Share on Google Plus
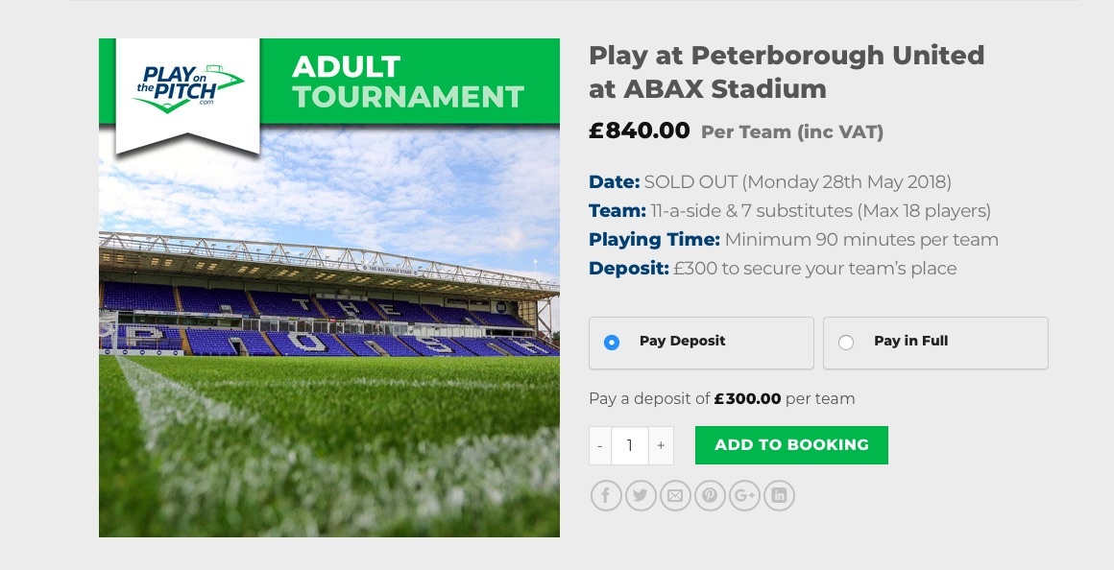The width and height of the screenshot is (1114, 570). click(744, 495)
